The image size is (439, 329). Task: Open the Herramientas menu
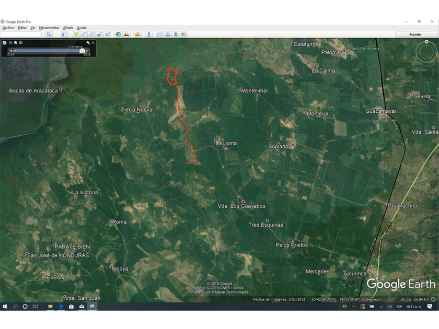[x=49, y=28]
